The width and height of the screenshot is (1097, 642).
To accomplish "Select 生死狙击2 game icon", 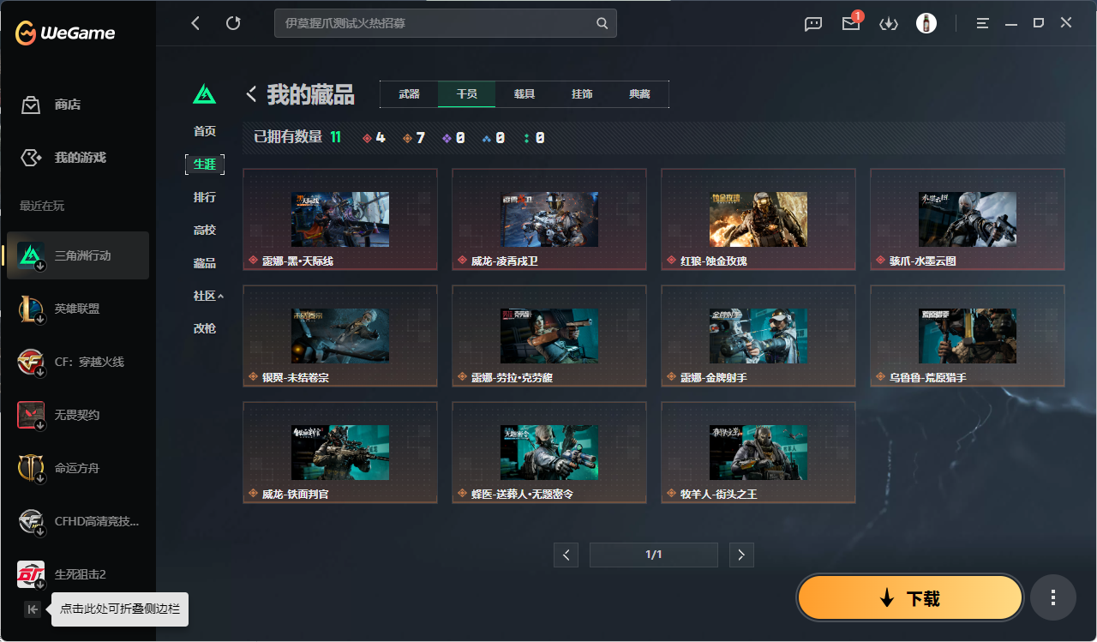I will pos(31,574).
